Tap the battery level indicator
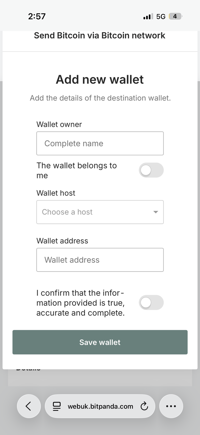200x435 pixels. [175, 17]
